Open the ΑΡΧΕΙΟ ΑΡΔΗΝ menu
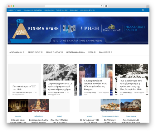The image size is (156, 132). point(16,52)
